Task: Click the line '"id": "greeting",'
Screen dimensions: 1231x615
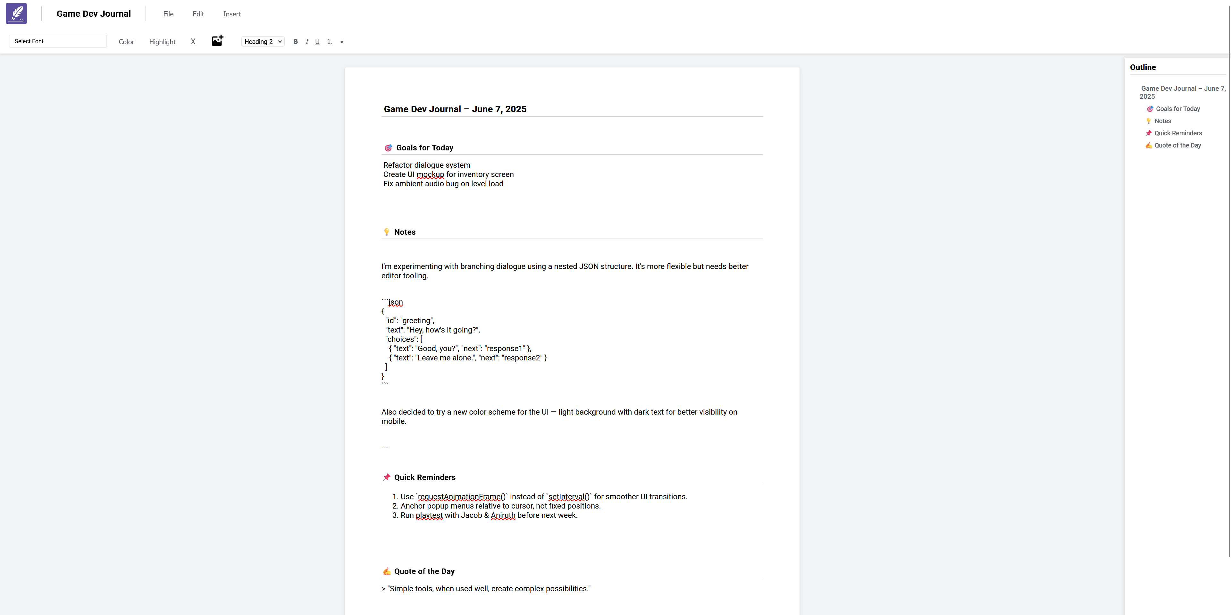Action: pyautogui.click(x=410, y=321)
